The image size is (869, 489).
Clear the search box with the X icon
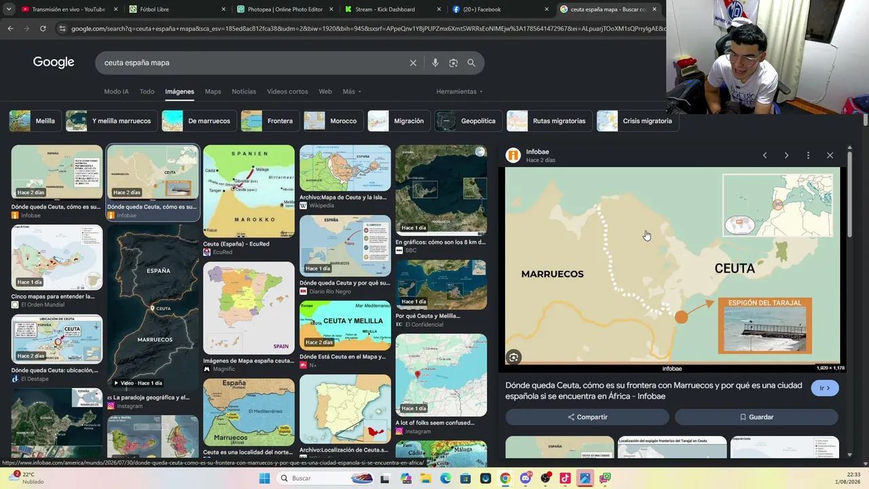click(x=413, y=62)
